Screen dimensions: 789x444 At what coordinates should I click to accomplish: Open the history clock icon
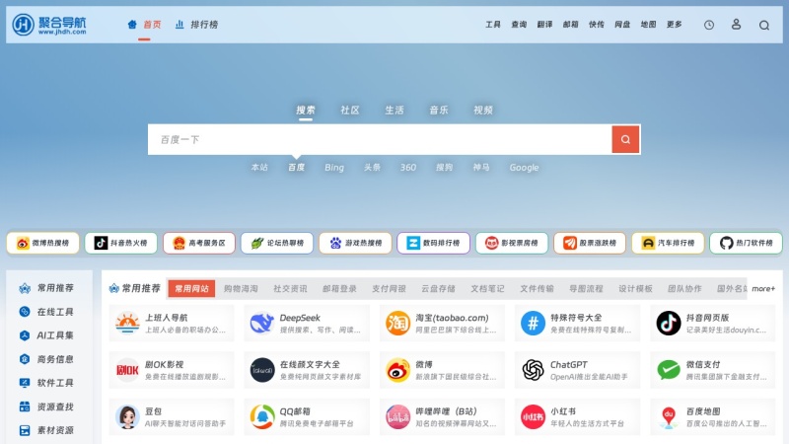pyautogui.click(x=709, y=25)
